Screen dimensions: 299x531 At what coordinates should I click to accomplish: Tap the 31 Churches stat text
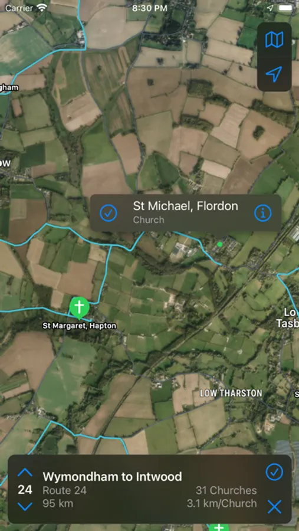coord(226,490)
